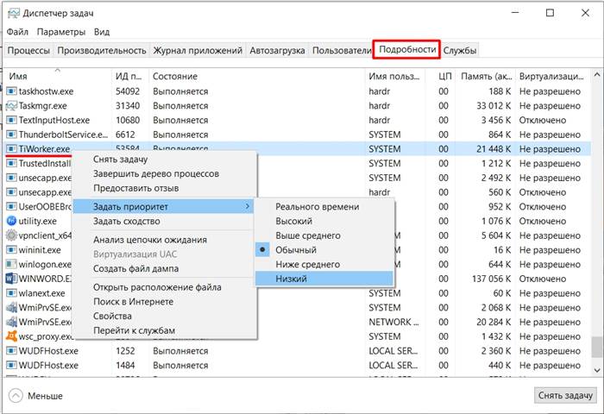The height and width of the screenshot is (414, 604).
Task: Click scrollbar down arrow in process list
Action: pos(597,371)
